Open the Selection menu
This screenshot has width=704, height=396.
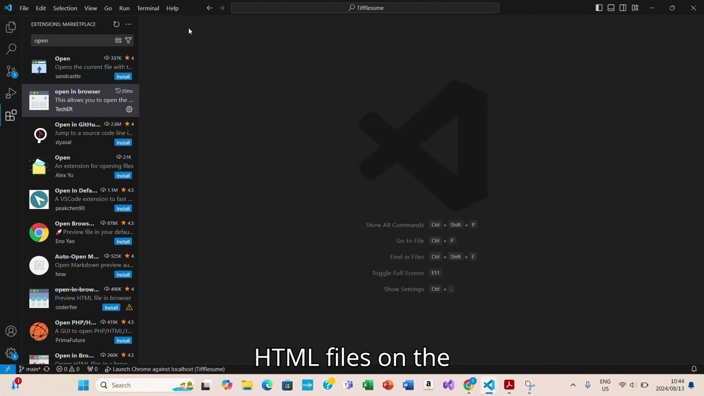pos(65,8)
